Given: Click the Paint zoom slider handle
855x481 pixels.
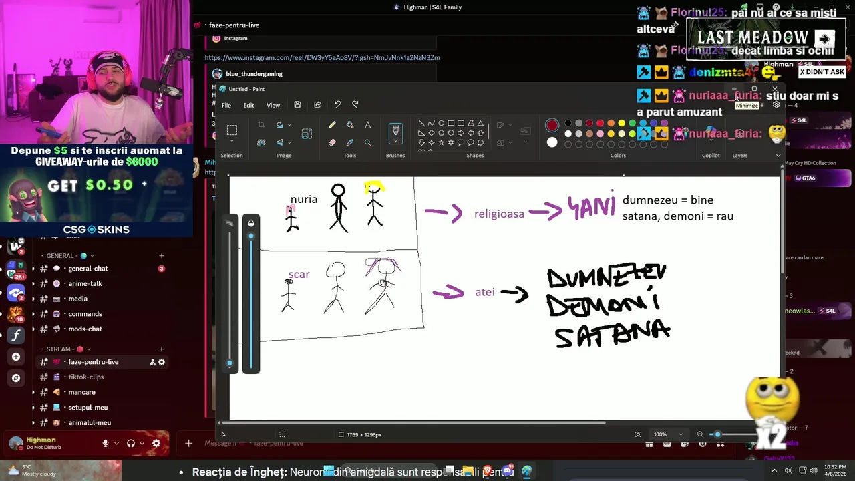Looking at the screenshot, I should click(717, 434).
